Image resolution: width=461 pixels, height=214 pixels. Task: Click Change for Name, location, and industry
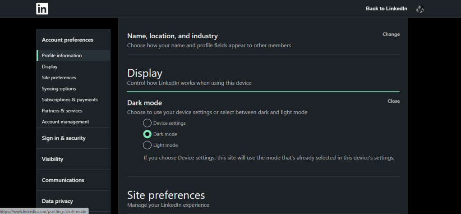[x=391, y=34]
